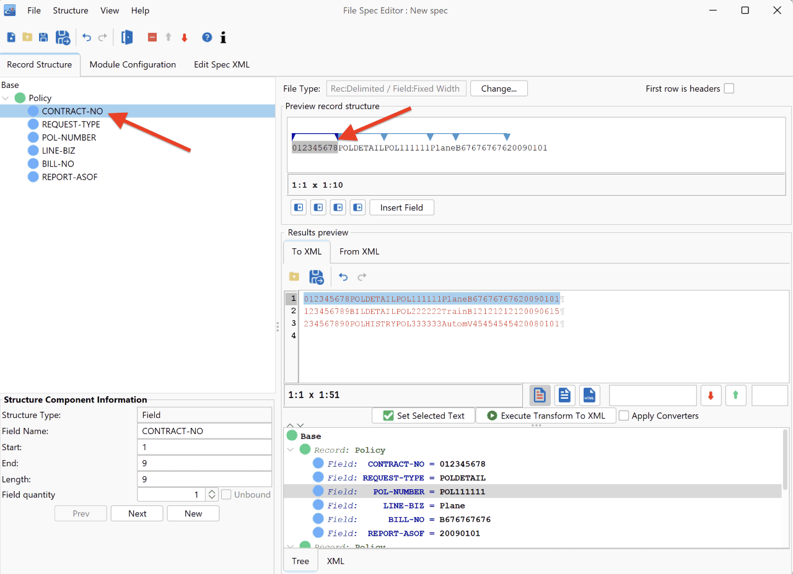The image size is (793, 574).
Task: Click the black Info icon
Action: 223,38
